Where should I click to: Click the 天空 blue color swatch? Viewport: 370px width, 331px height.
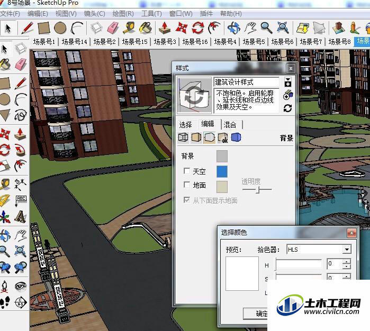tap(222, 171)
